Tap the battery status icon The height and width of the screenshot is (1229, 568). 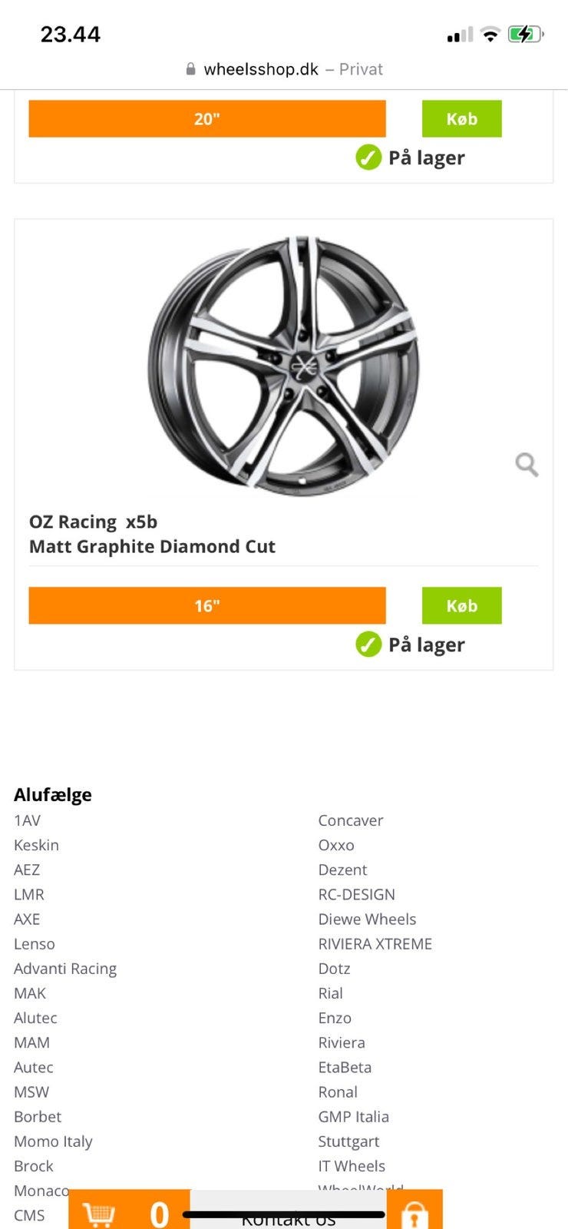tap(526, 35)
